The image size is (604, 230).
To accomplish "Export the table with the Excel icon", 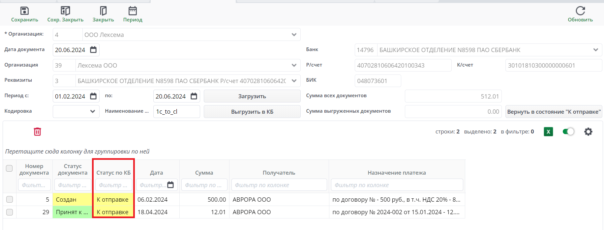I will tap(548, 132).
